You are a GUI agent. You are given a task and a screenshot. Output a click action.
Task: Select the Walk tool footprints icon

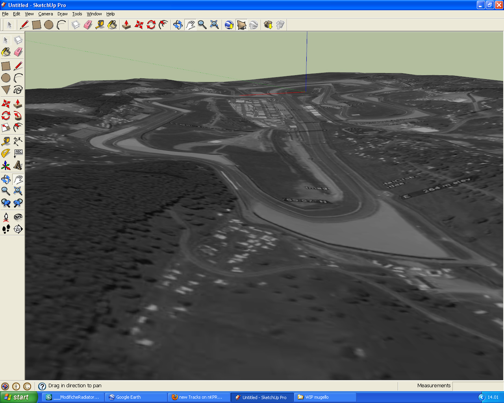[6, 229]
